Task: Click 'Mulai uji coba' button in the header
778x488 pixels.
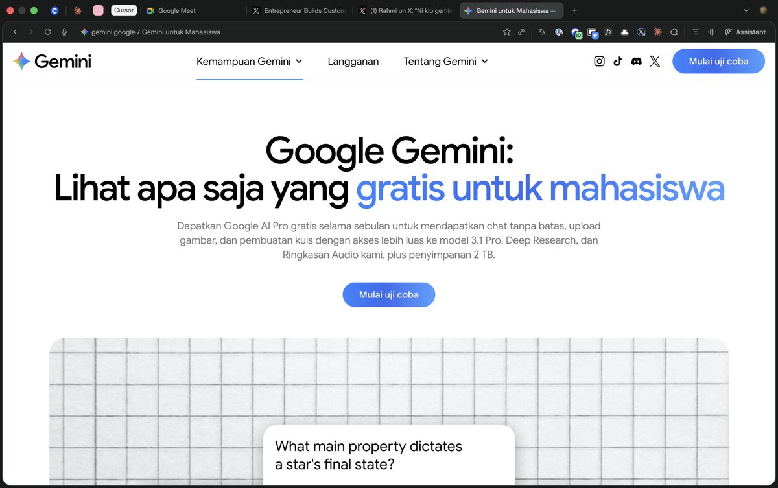Action: (718, 62)
